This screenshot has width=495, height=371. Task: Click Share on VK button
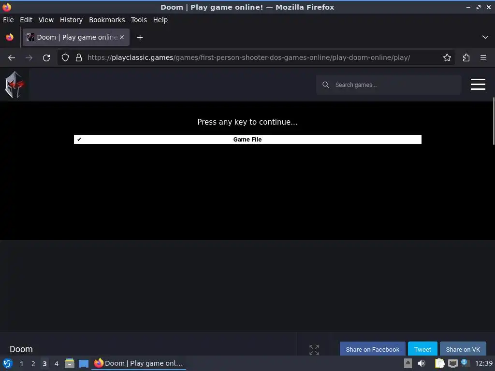[463, 349]
